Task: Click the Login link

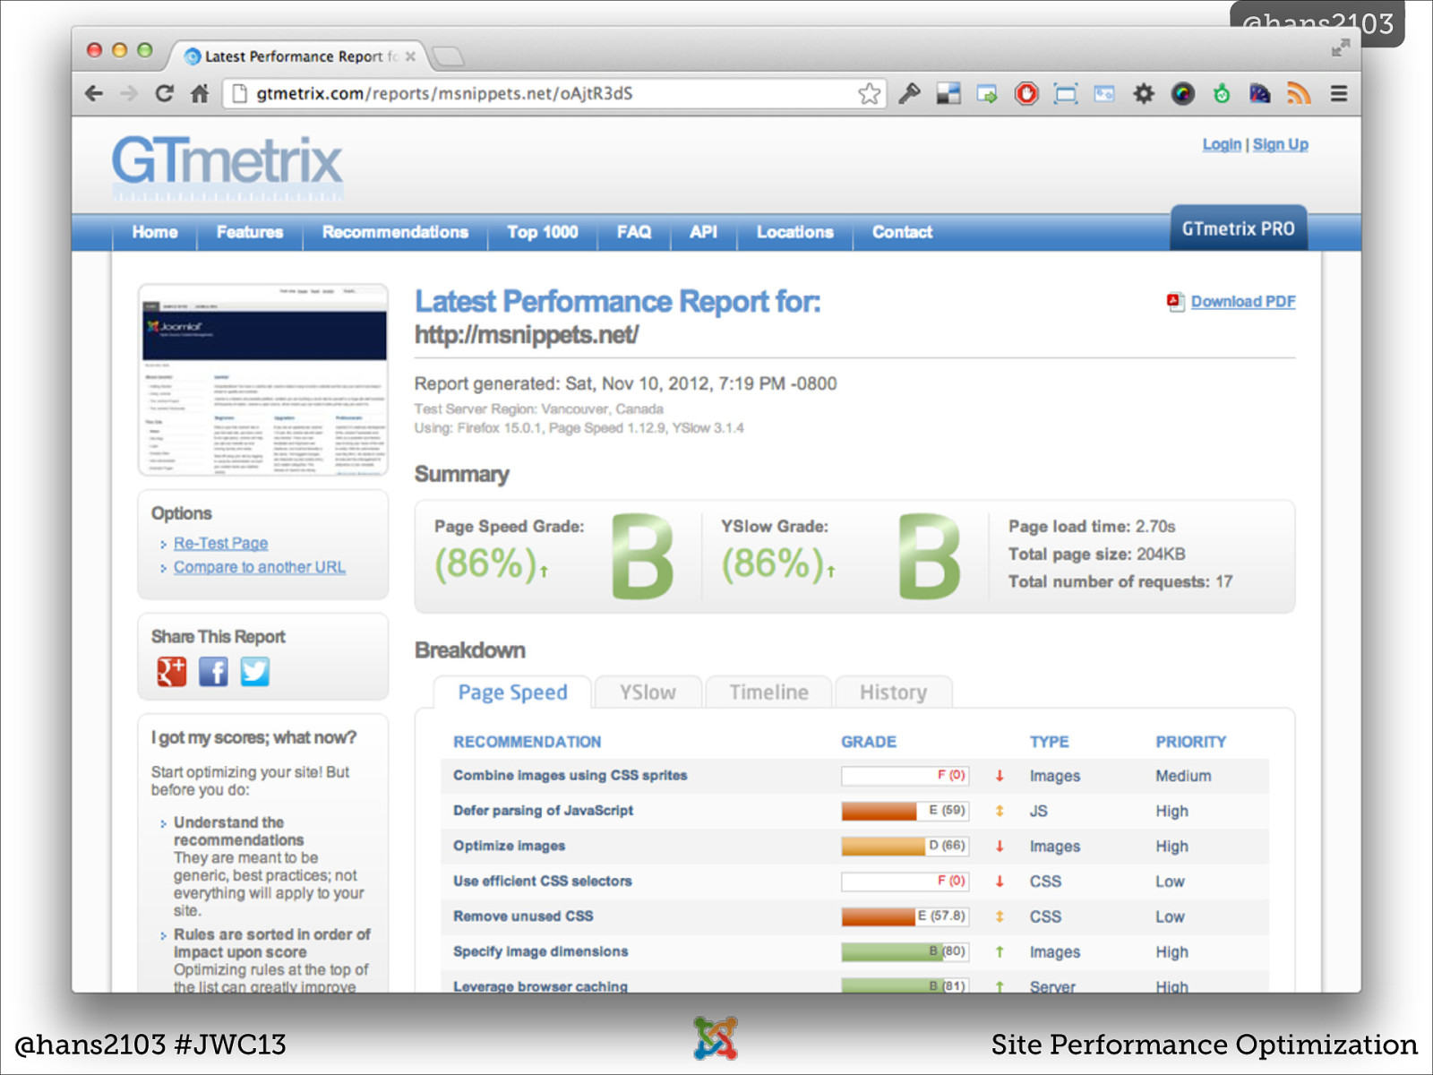Action: point(1222,144)
